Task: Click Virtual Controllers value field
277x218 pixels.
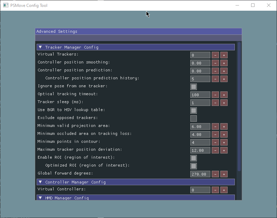Action: point(200,190)
